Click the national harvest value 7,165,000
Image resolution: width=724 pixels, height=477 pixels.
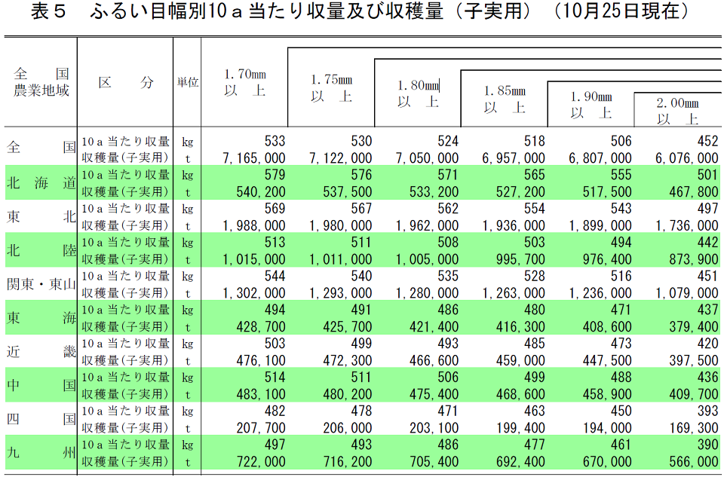point(254,158)
